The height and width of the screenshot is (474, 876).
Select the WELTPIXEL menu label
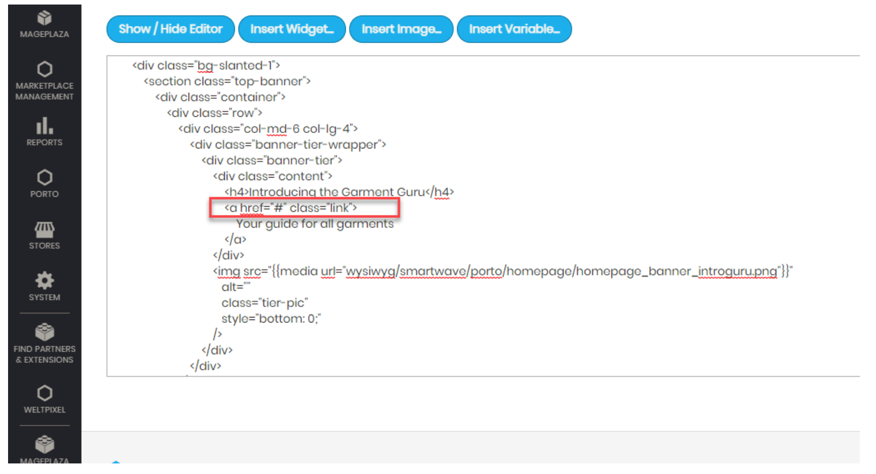(x=44, y=410)
